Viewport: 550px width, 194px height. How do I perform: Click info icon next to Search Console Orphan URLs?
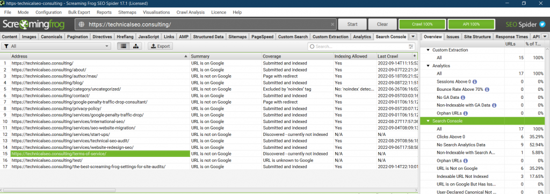point(466,161)
